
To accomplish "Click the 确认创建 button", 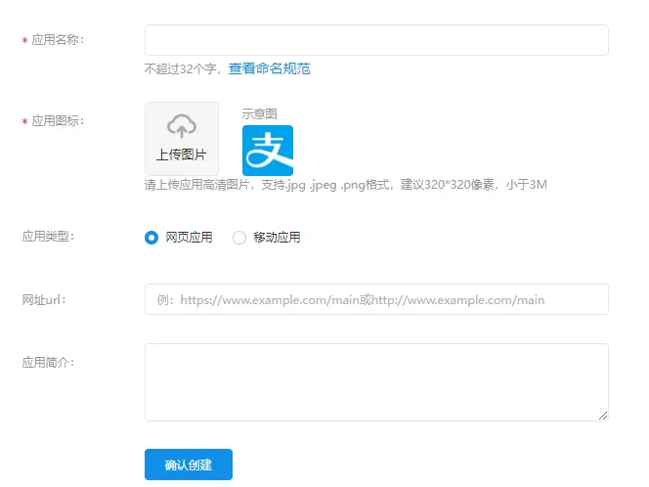I will pyautogui.click(x=189, y=465).
